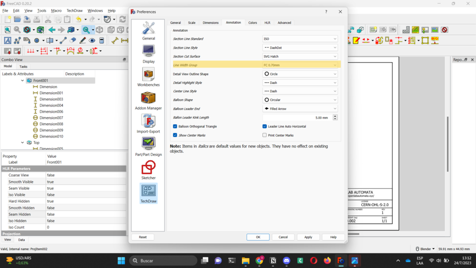Open Section Line Standard dropdown
The height and width of the screenshot is (268, 476).
(x=300, y=39)
